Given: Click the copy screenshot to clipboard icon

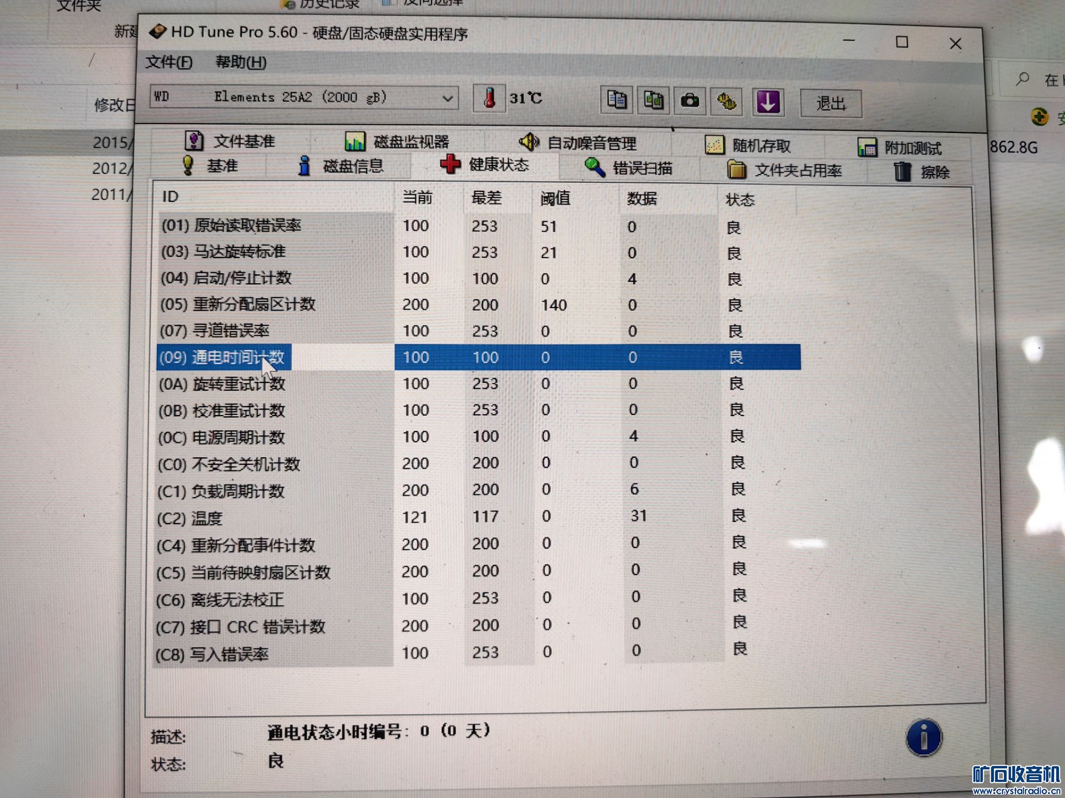Looking at the screenshot, I should point(653,101).
